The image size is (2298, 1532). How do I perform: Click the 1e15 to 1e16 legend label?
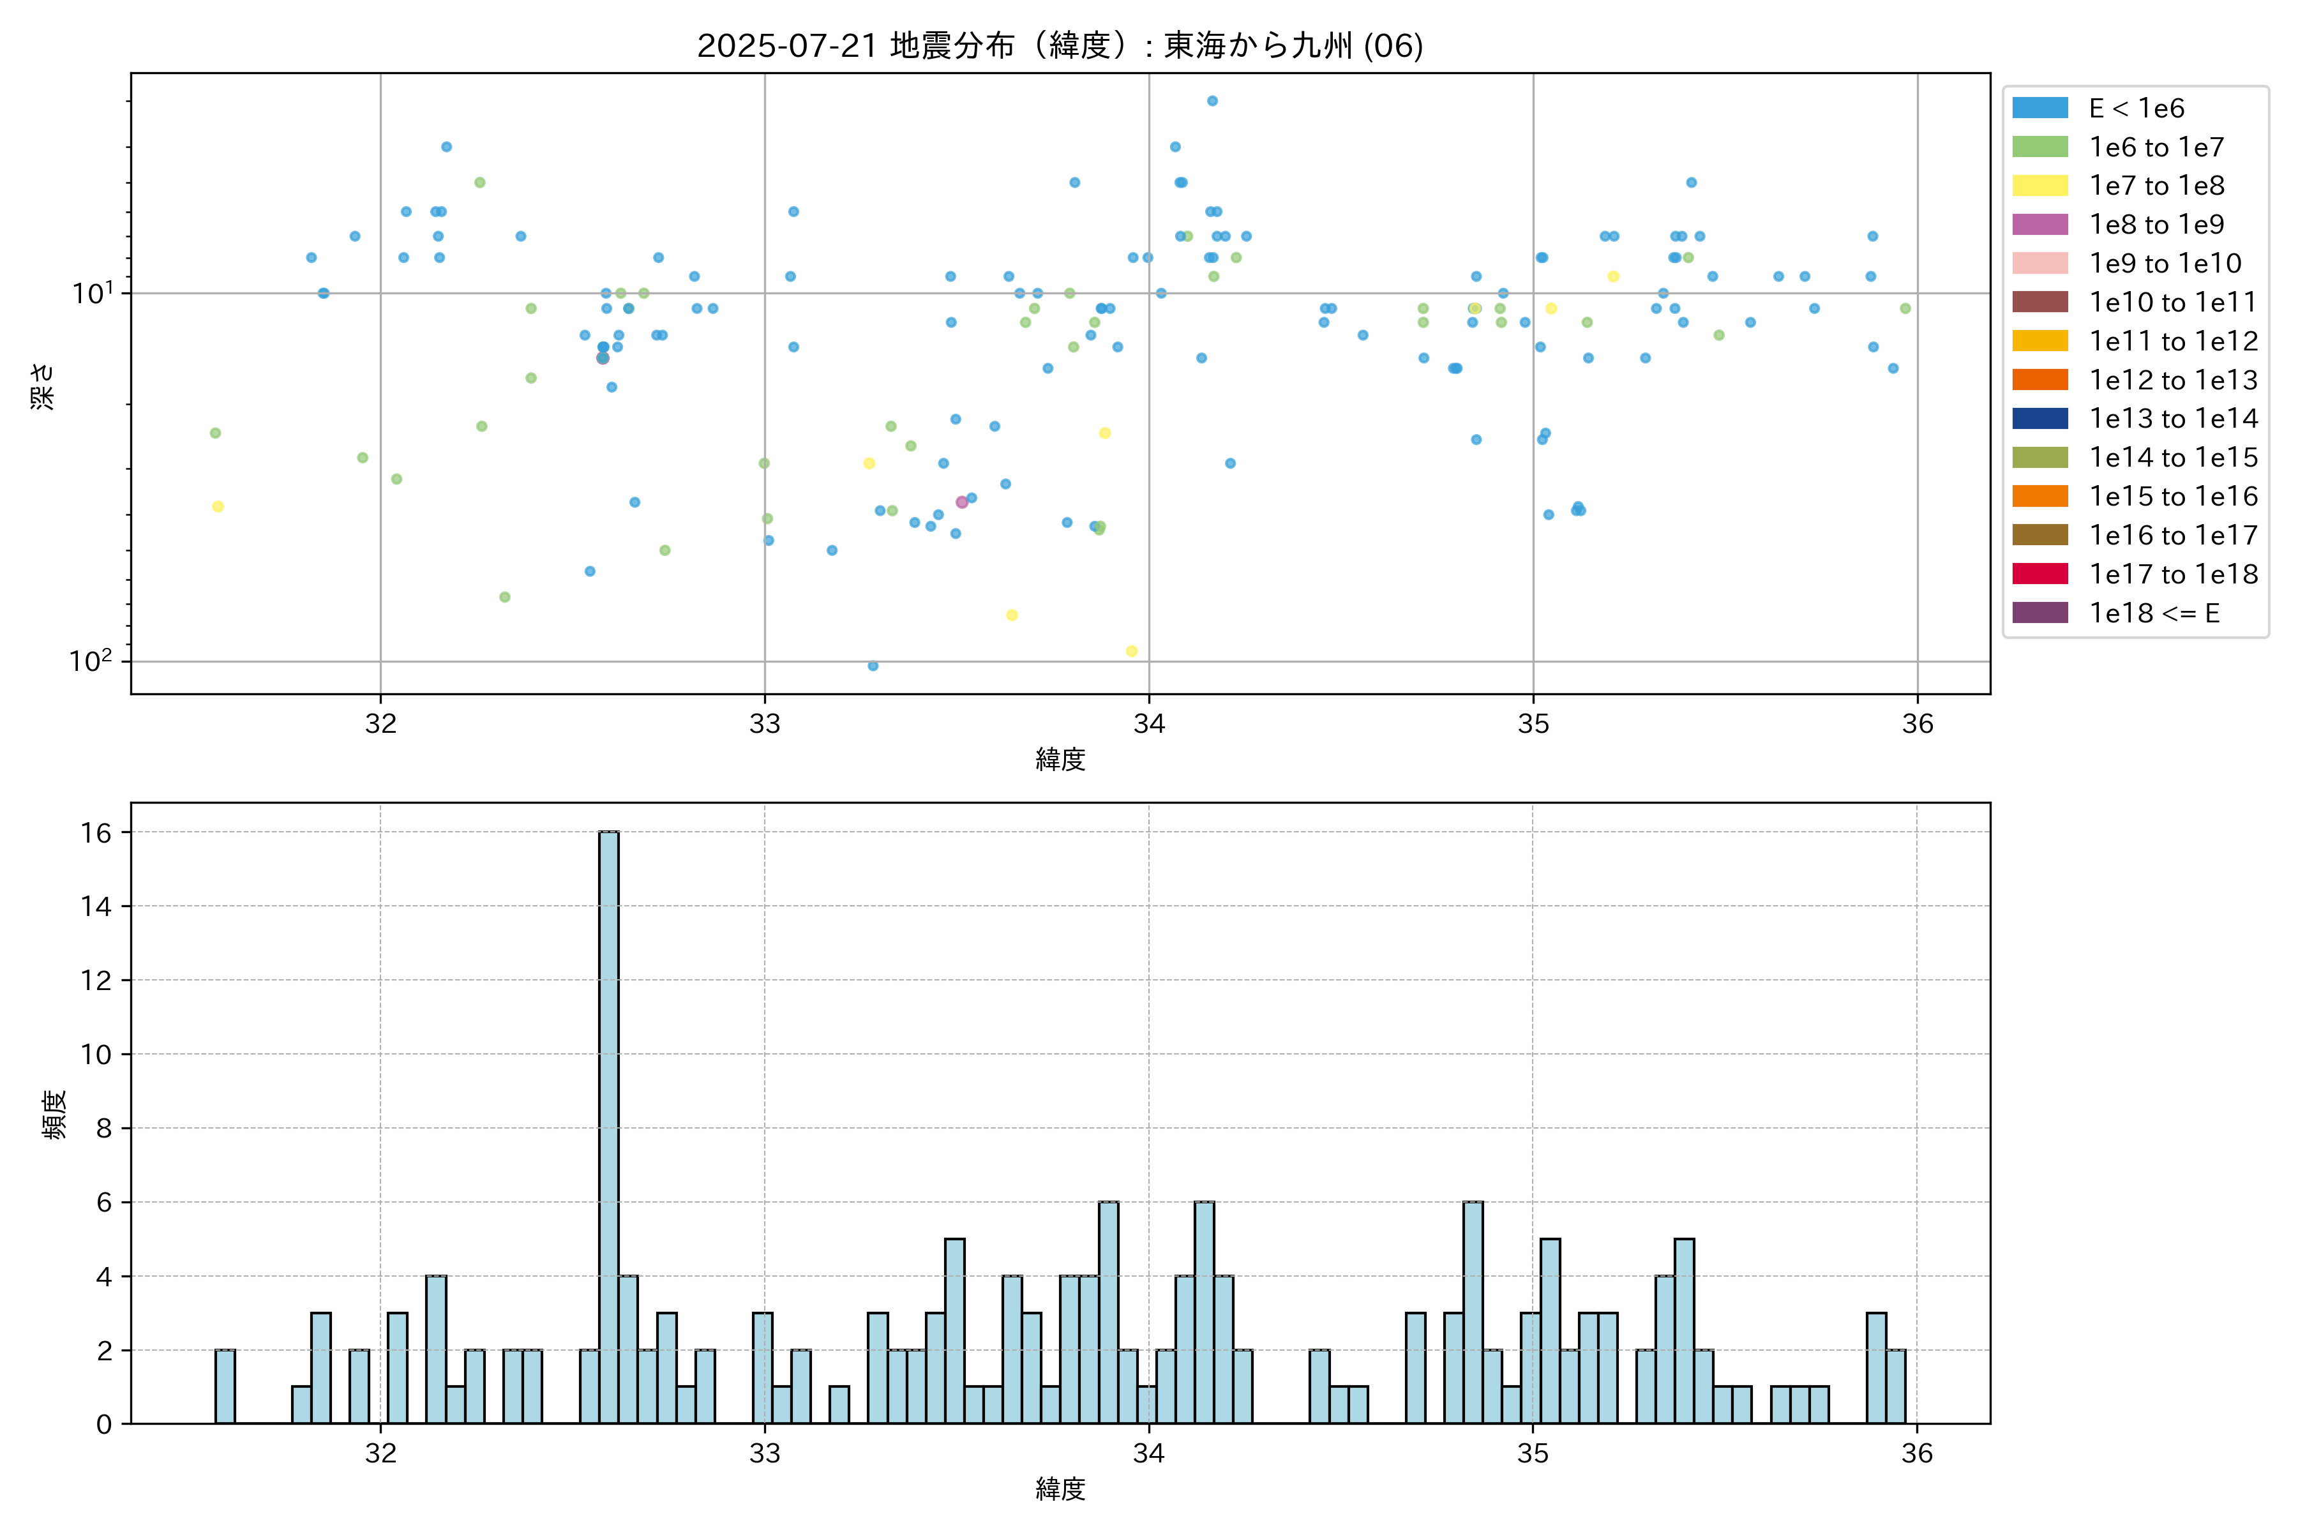point(2173,497)
